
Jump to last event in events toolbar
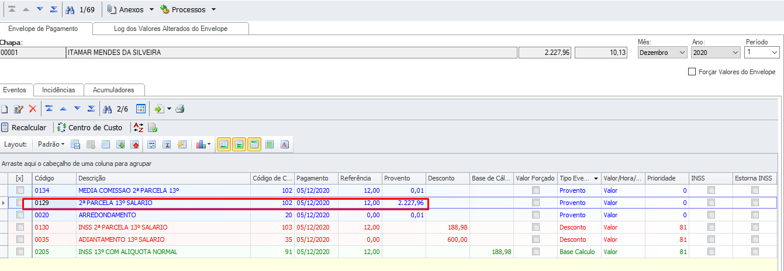click(91, 109)
